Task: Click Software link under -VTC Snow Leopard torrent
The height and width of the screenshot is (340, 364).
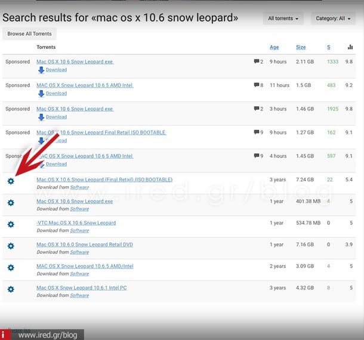Action: pyautogui.click(x=79, y=230)
